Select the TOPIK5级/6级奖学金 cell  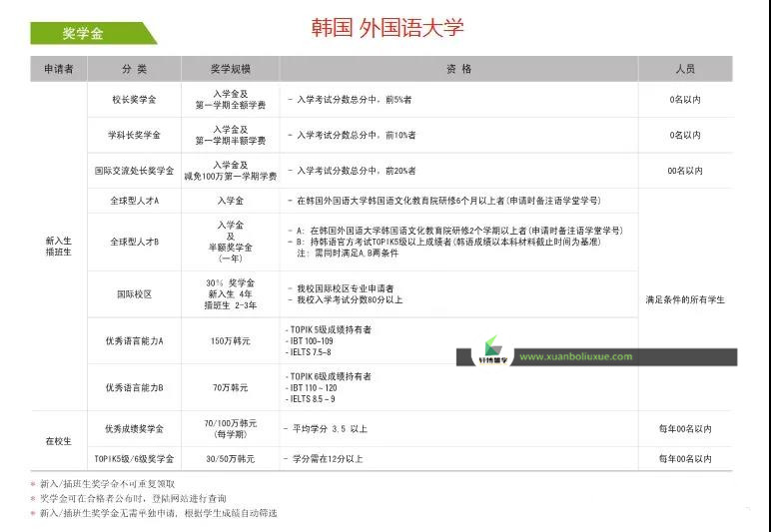pos(134,459)
